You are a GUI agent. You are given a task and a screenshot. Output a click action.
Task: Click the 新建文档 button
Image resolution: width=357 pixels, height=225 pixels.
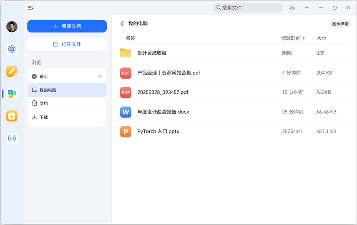(x=67, y=26)
